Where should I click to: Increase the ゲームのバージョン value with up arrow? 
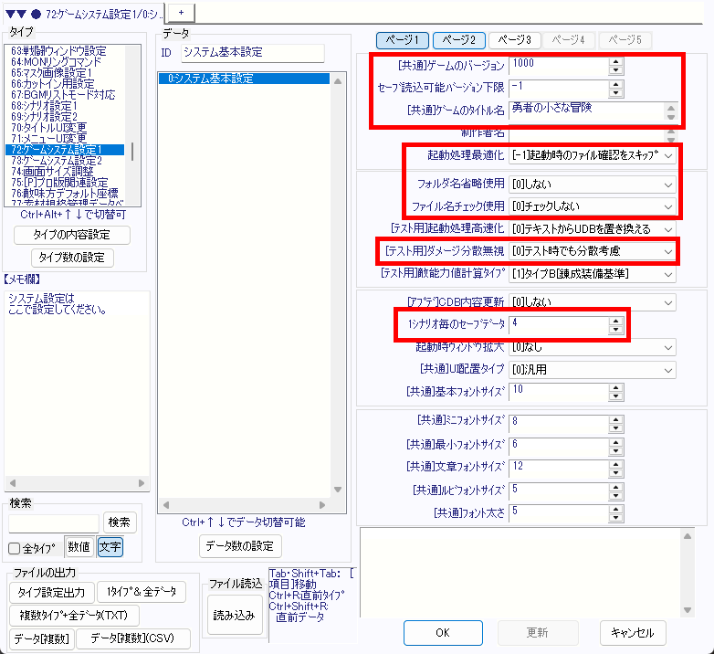tap(615, 61)
